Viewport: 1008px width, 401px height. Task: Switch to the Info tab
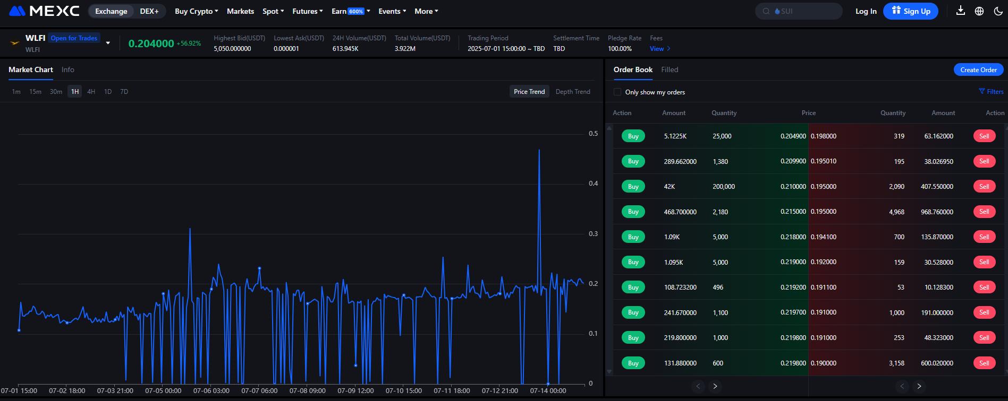coord(67,69)
